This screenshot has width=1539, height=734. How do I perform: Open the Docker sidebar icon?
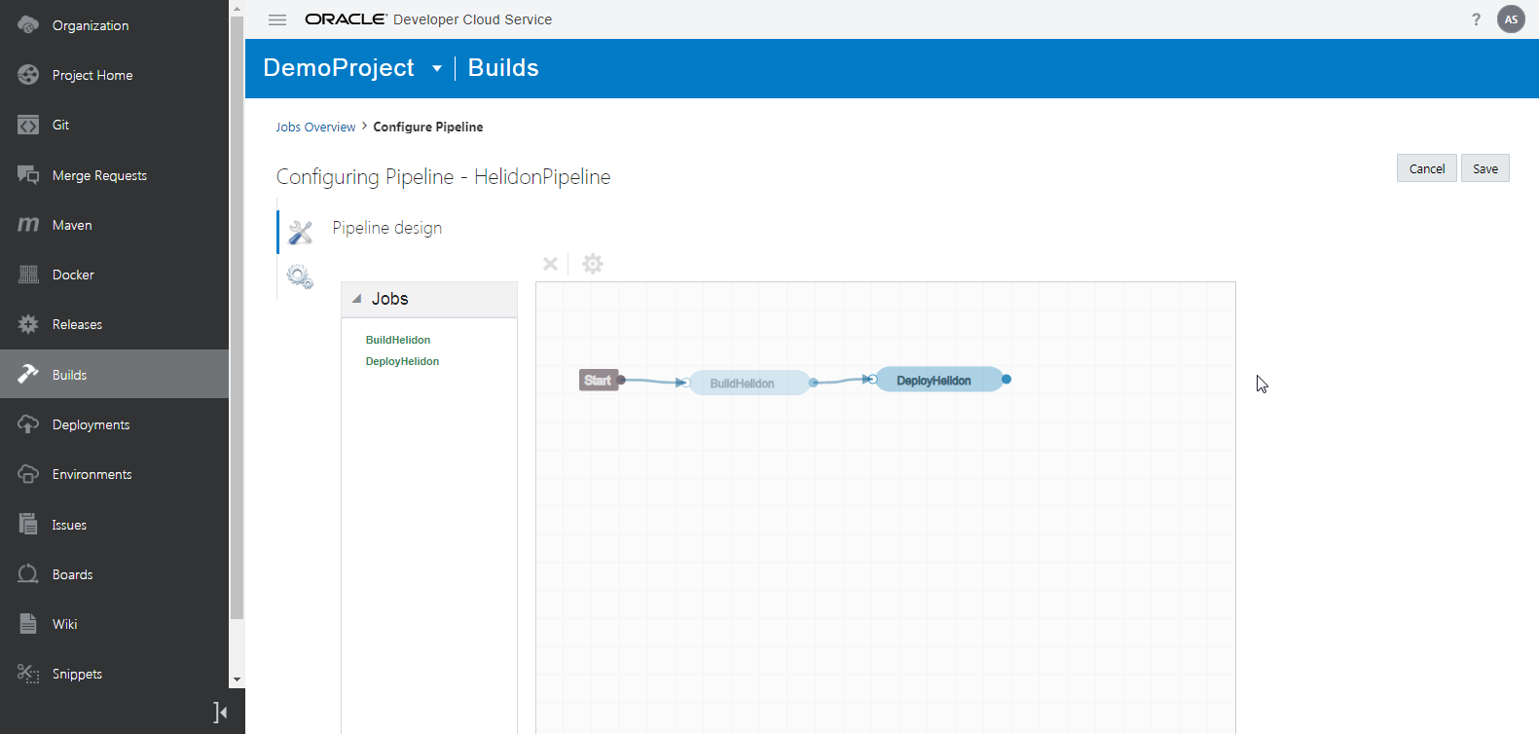point(29,275)
